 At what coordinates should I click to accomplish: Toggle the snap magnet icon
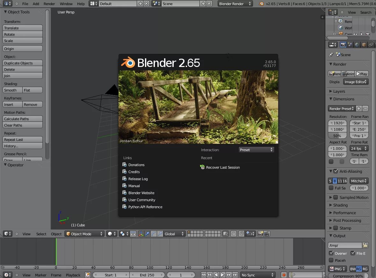242,234
